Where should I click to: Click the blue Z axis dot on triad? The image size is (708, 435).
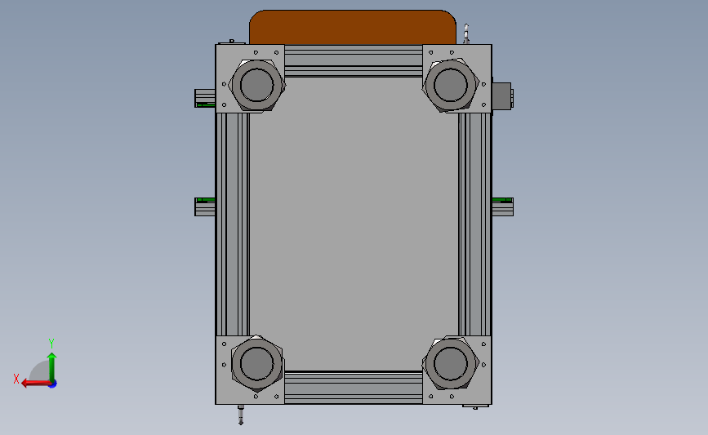click(x=53, y=384)
